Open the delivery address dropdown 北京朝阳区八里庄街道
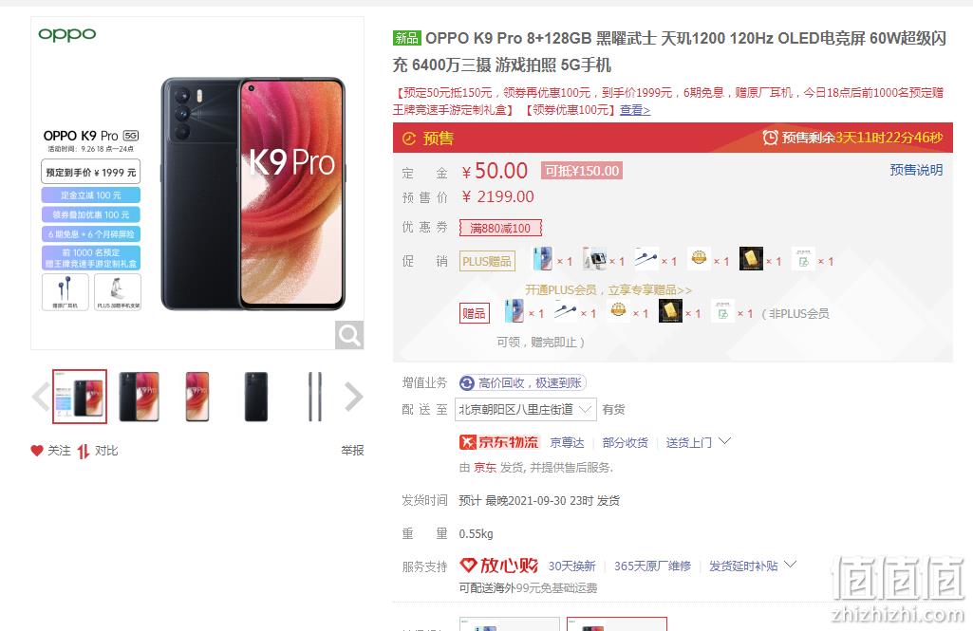 526,410
